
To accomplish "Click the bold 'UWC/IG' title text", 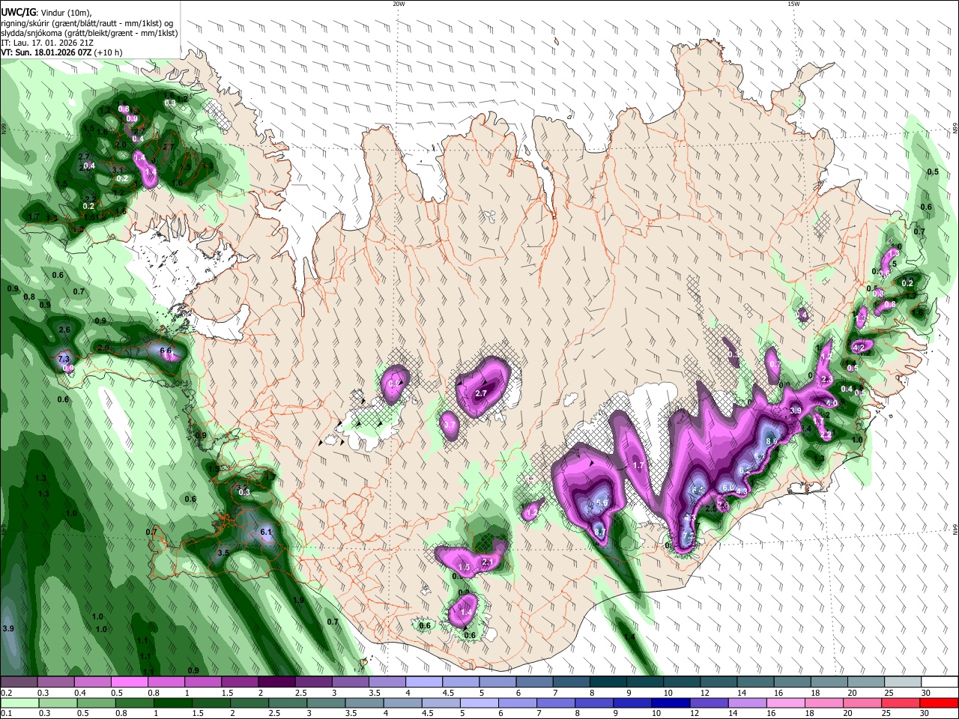I will [18, 11].
